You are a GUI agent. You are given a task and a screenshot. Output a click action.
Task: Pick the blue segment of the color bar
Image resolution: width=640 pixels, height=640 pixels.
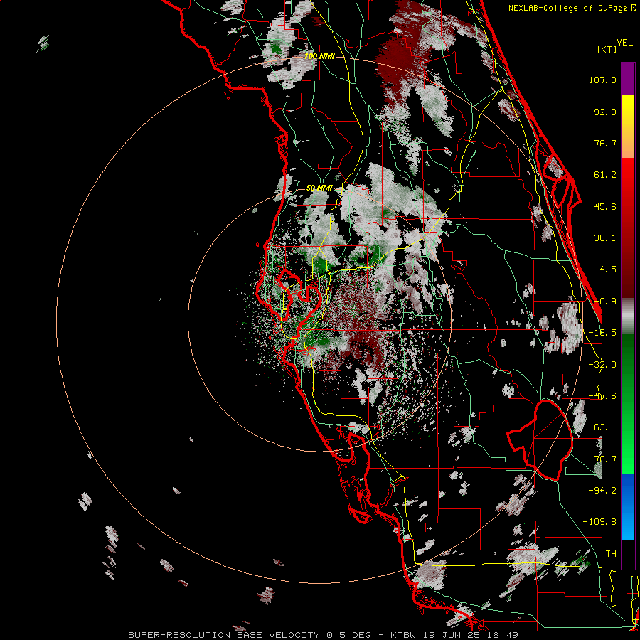pos(628,507)
